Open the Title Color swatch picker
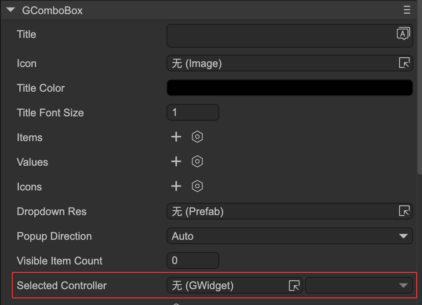 coord(289,88)
